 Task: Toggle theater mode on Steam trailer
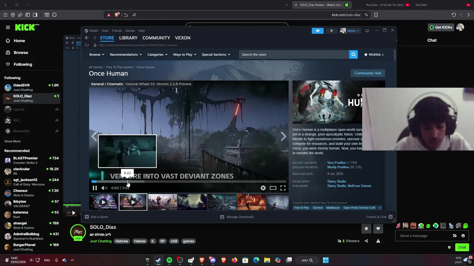point(273,188)
